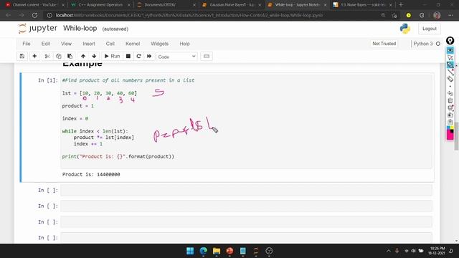
Task: Run the selected cell
Action: click(x=112, y=56)
